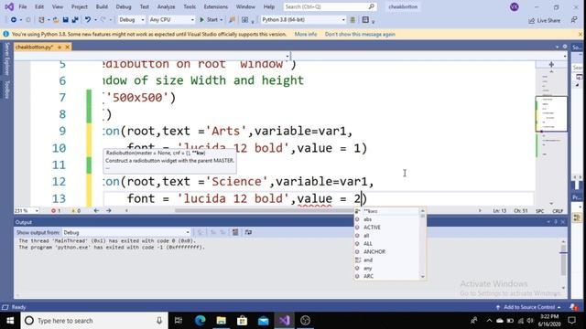Open the Windows Start menu
Screen dimensions: 586x329
coord(10,321)
